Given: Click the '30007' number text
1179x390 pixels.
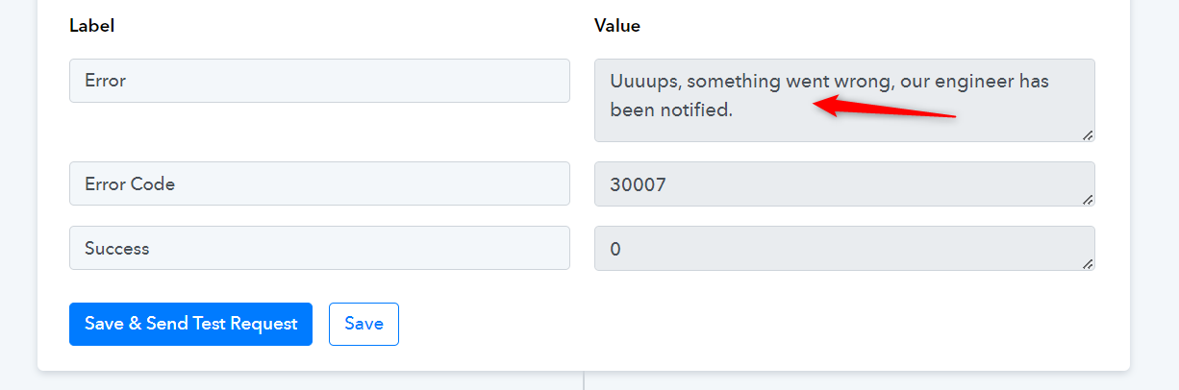Looking at the screenshot, I should pyautogui.click(x=638, y=183).
